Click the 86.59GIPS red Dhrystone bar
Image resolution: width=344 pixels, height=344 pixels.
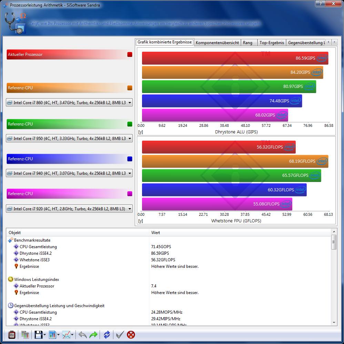(235, 58)
